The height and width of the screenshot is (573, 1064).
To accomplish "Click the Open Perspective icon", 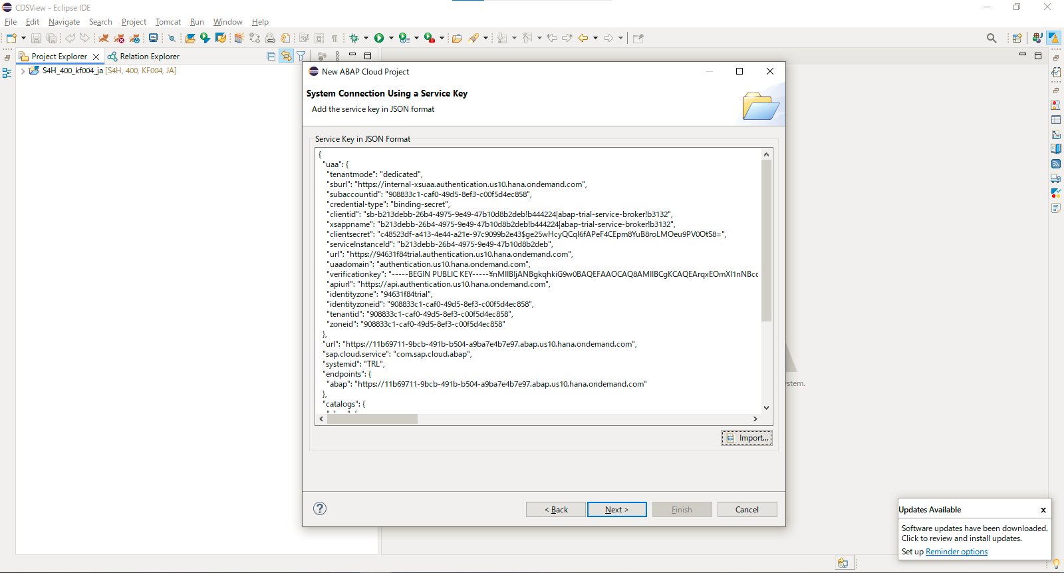I will pos(1017,38).
